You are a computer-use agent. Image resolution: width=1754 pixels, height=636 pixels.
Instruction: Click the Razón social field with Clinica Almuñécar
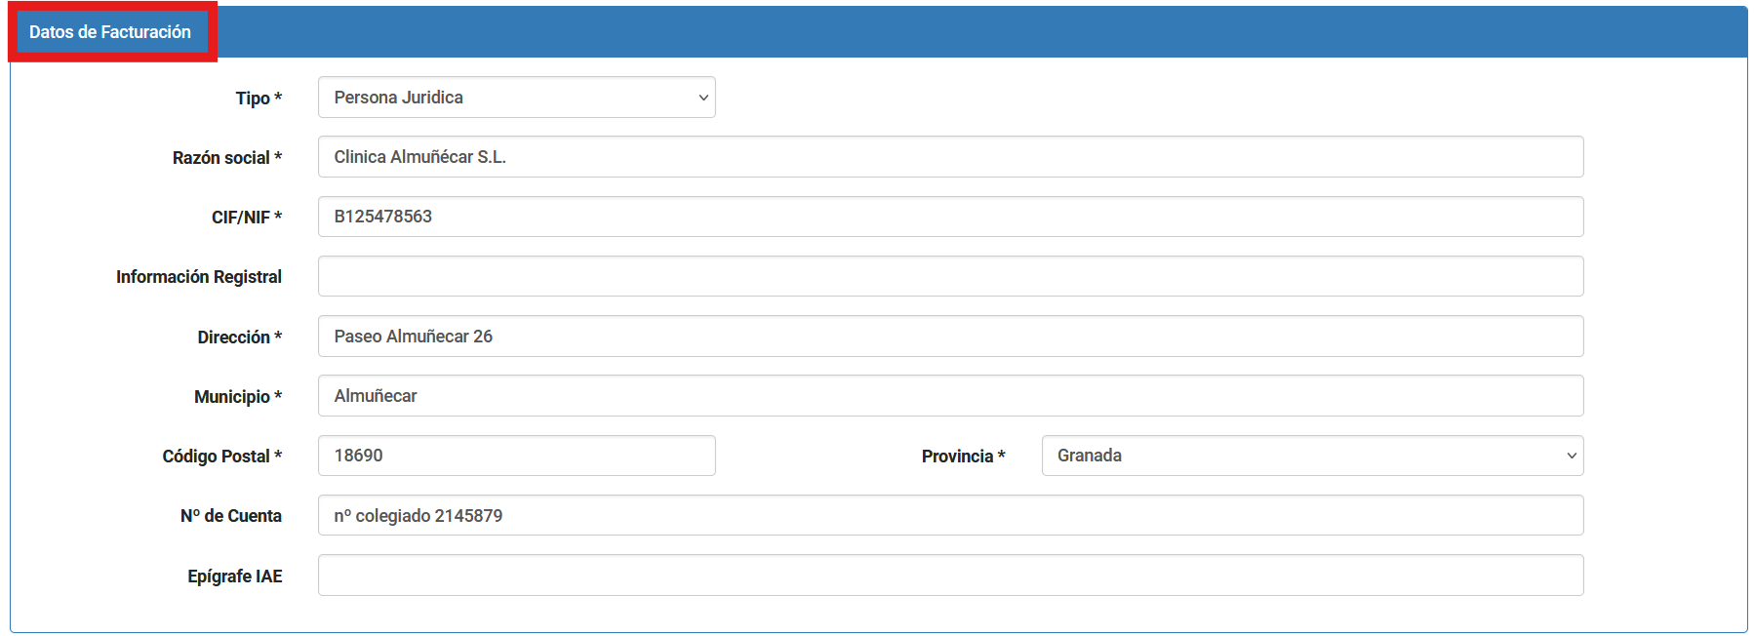(949, 157)
